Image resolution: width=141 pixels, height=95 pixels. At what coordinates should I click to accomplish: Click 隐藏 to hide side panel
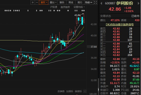[89, 3]
